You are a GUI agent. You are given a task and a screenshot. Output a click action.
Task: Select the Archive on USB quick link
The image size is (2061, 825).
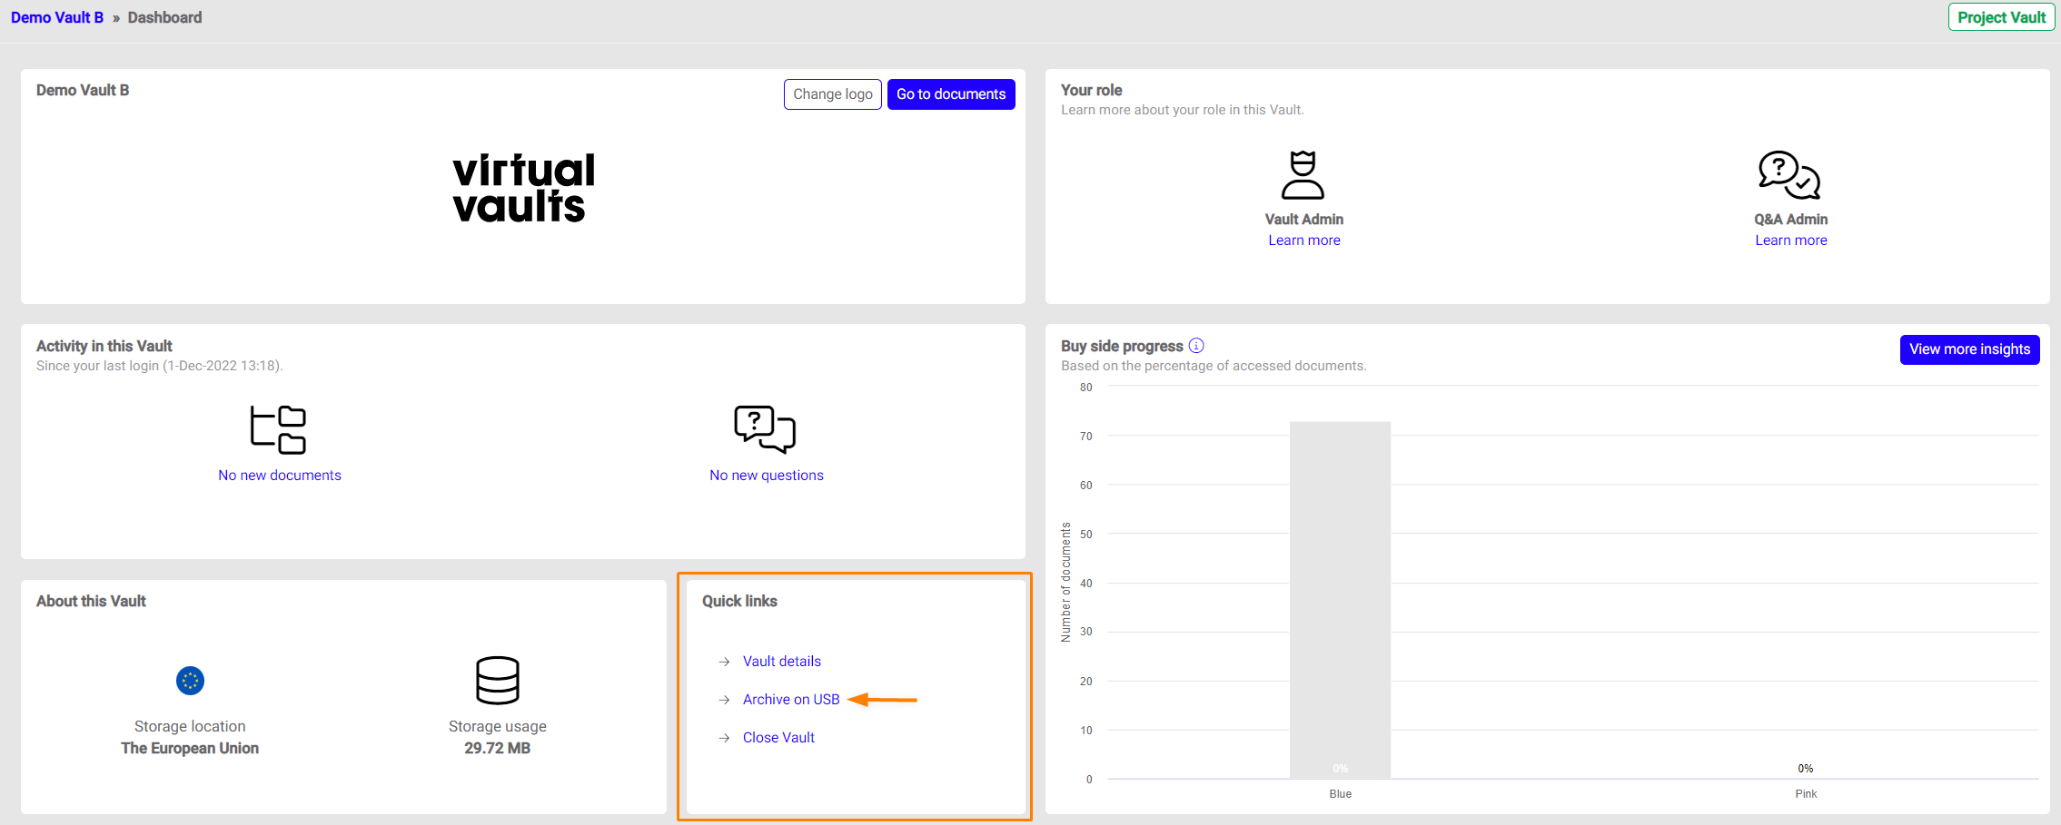click(790, 700)
